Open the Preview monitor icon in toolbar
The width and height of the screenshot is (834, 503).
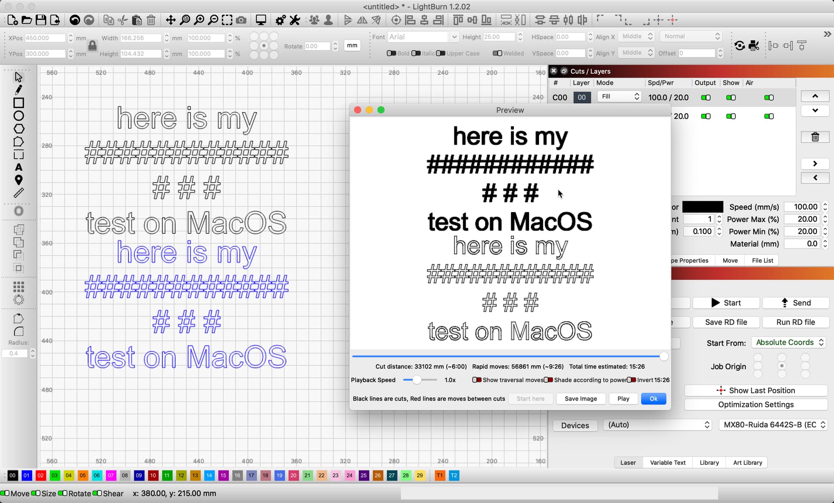pos(261,20)
